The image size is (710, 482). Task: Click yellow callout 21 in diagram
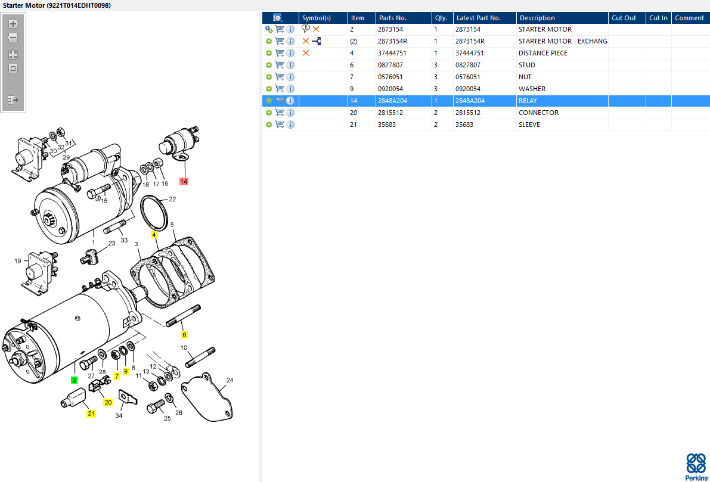pyautogui.click(x=91, y=413)
